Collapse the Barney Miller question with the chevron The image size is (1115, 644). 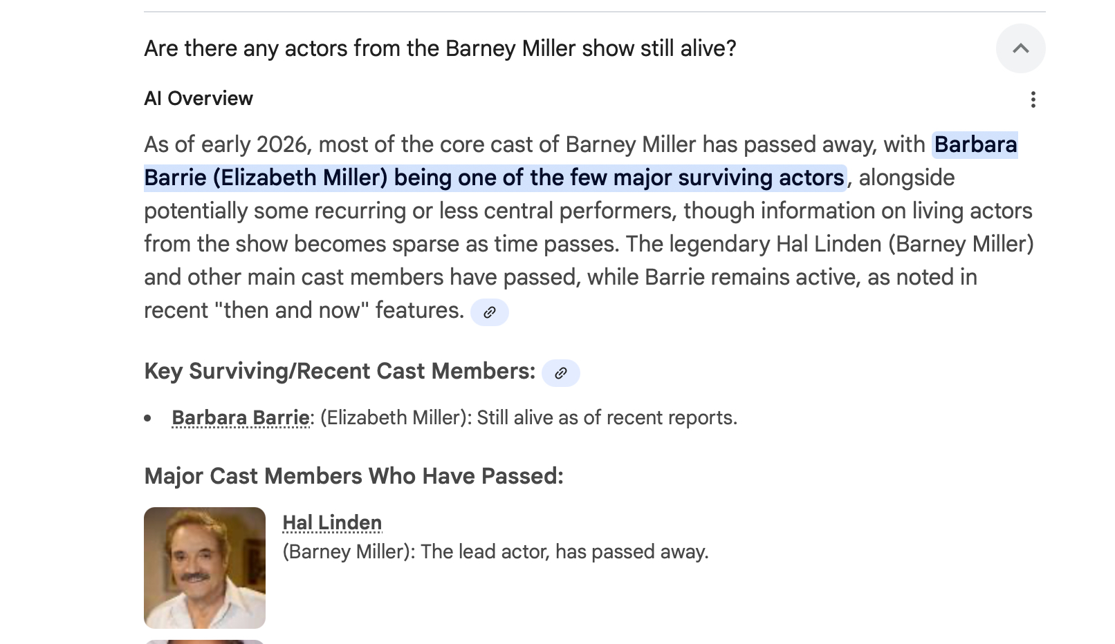[x=1020, y=48]
